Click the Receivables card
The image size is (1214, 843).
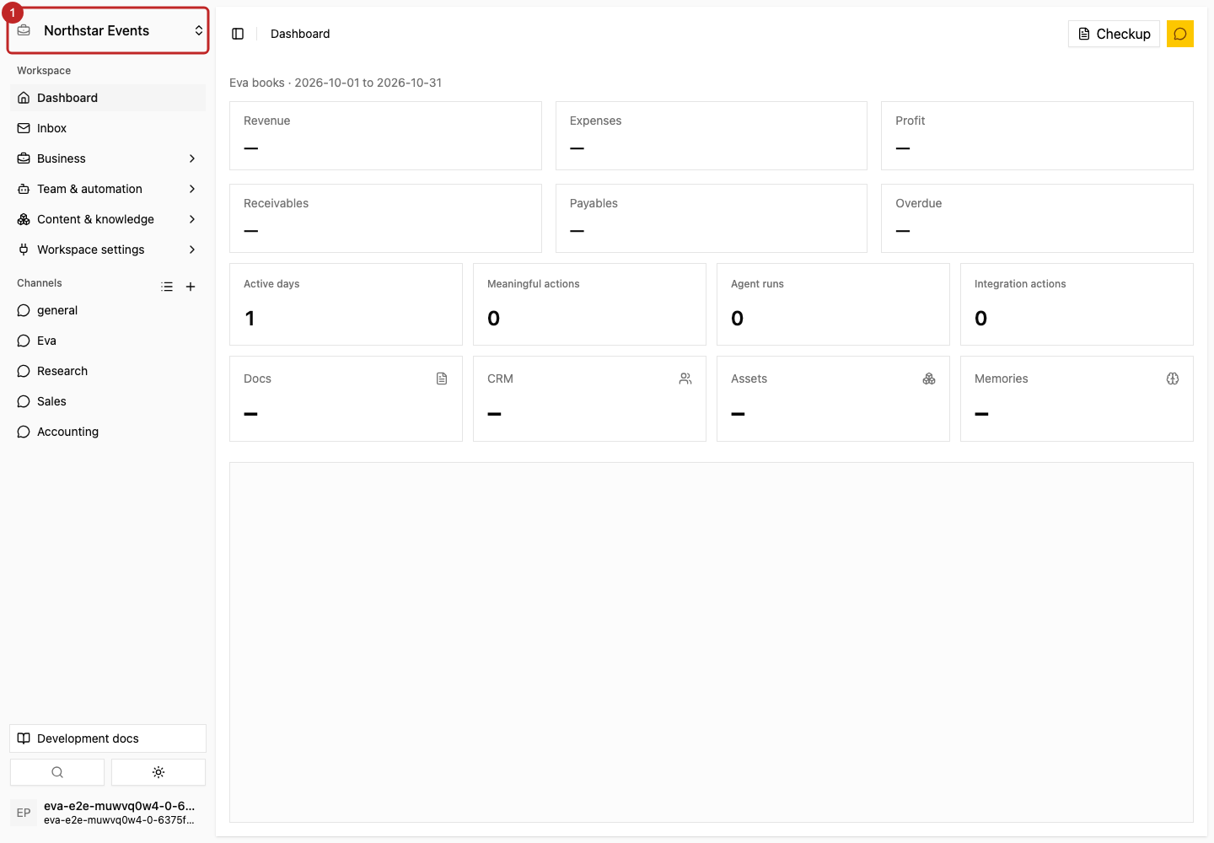click(385, 218)
